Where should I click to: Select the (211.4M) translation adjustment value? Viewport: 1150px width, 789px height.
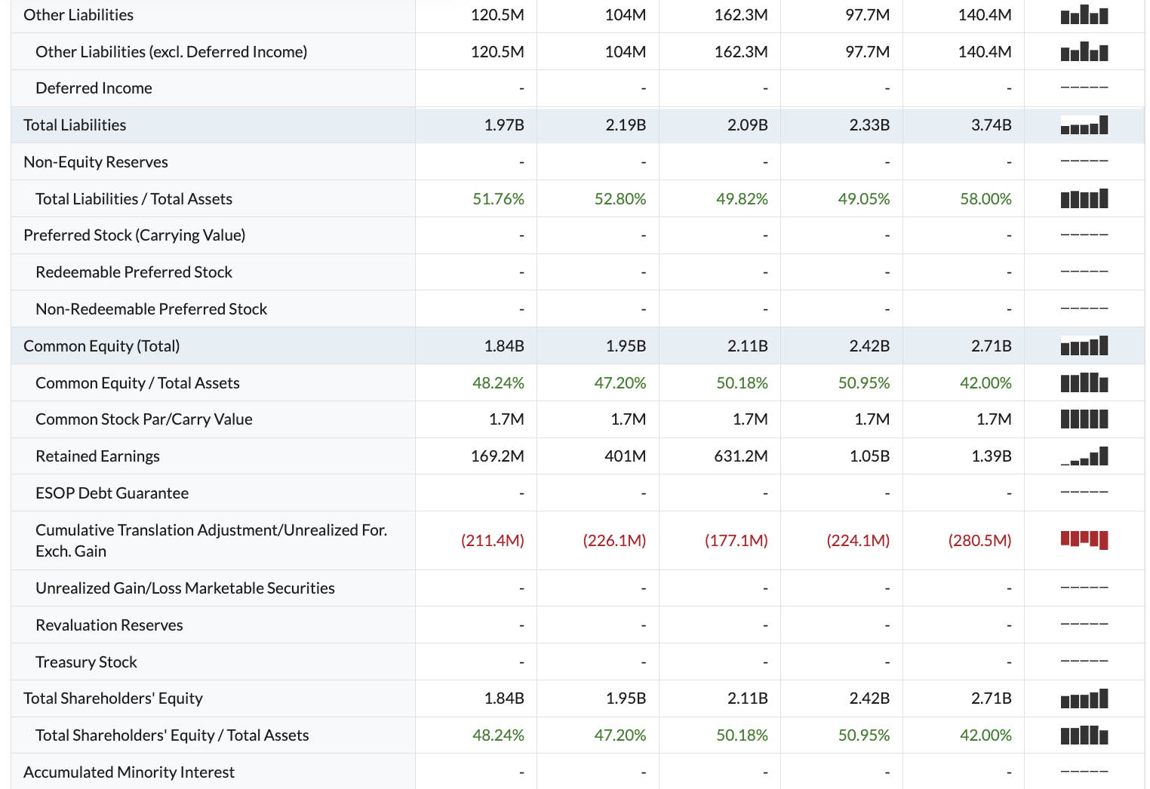[492, 540]
